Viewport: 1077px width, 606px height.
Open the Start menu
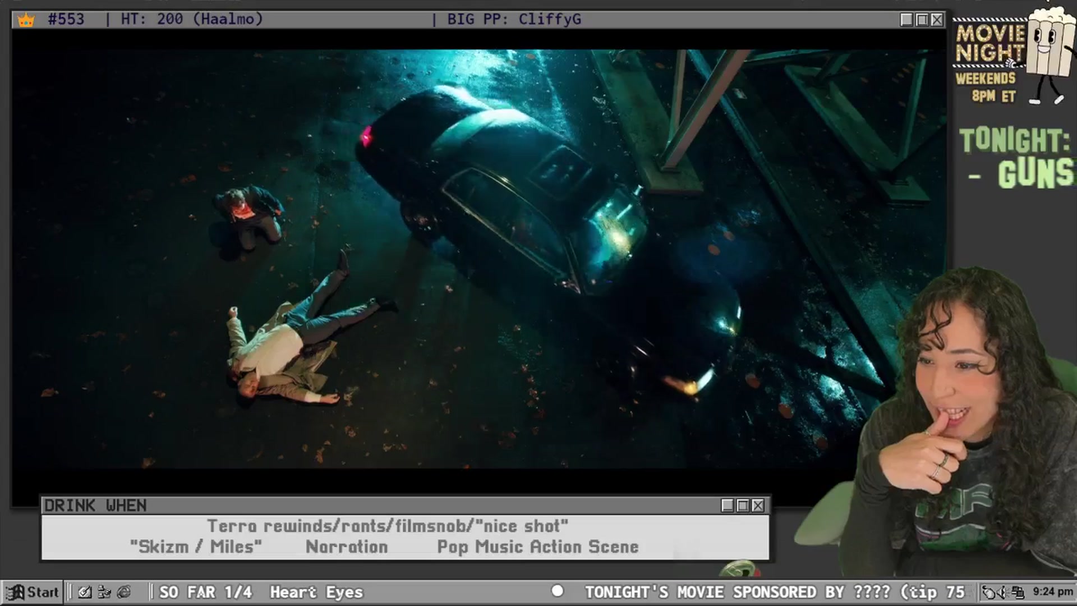[x=32, y=592]
